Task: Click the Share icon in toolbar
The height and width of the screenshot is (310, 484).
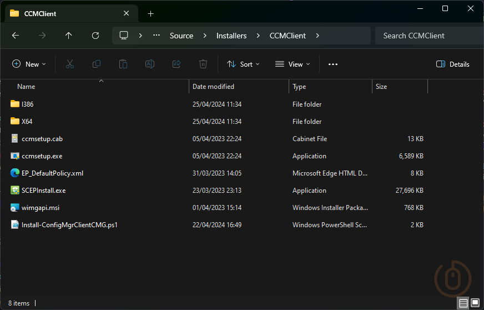Action: point(177,64)
